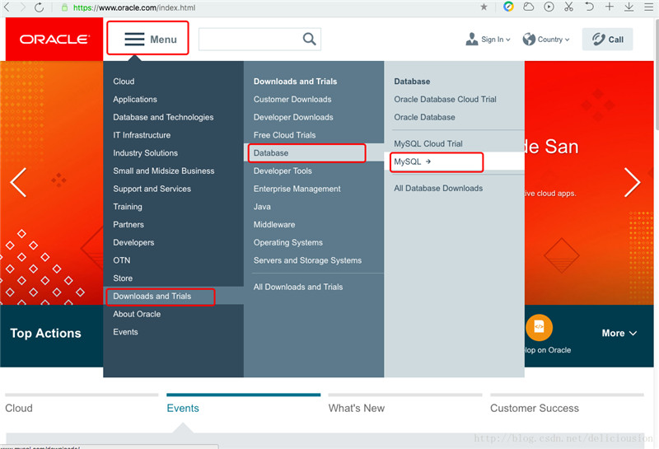
Task: Open All Database Downloads link
Action: coord(438,189)
